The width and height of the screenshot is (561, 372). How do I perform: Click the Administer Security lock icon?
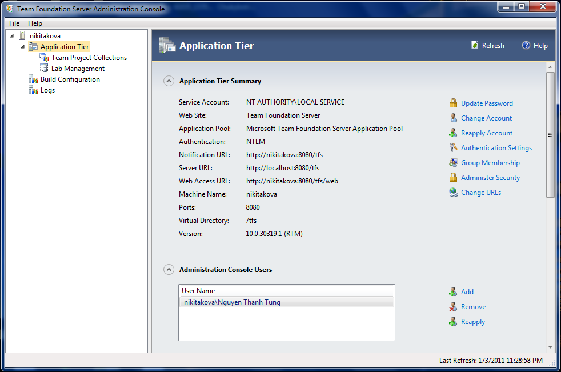pyautogui.click(x=453, y=178)
